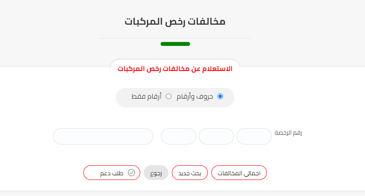Focus the wide license number input field
Image resolution: width=365 pixels, height=196 pixels.
click(x=103, y=136)
